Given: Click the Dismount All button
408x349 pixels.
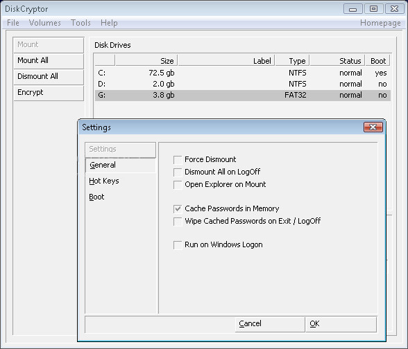Looking at the screenshot, I should click(x=49, y=77).
